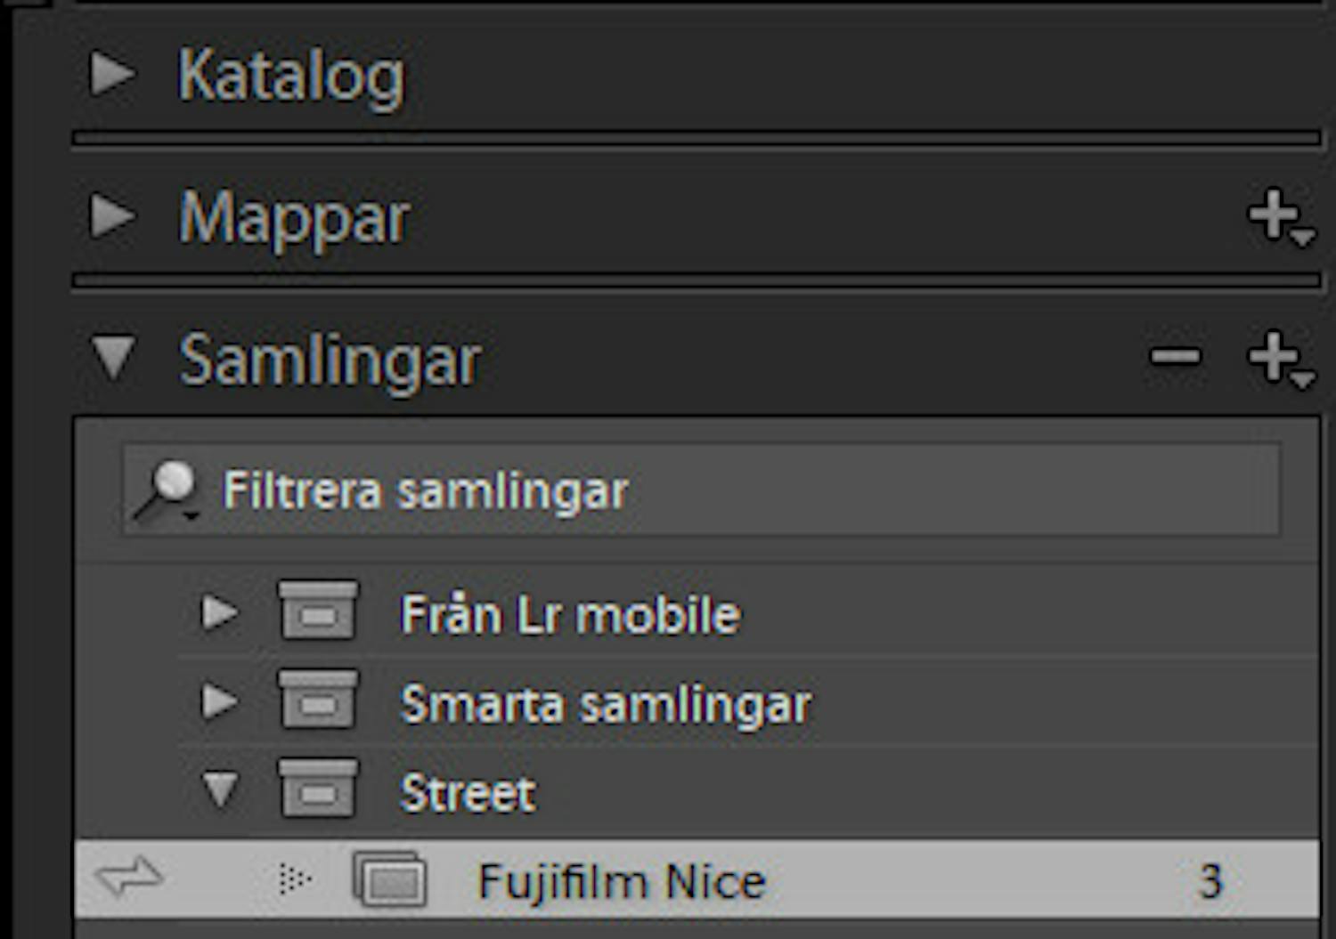Click the collection set icon beside Från Lr mobile
This screenshot has width=1336, height=939.
point(318,612)
